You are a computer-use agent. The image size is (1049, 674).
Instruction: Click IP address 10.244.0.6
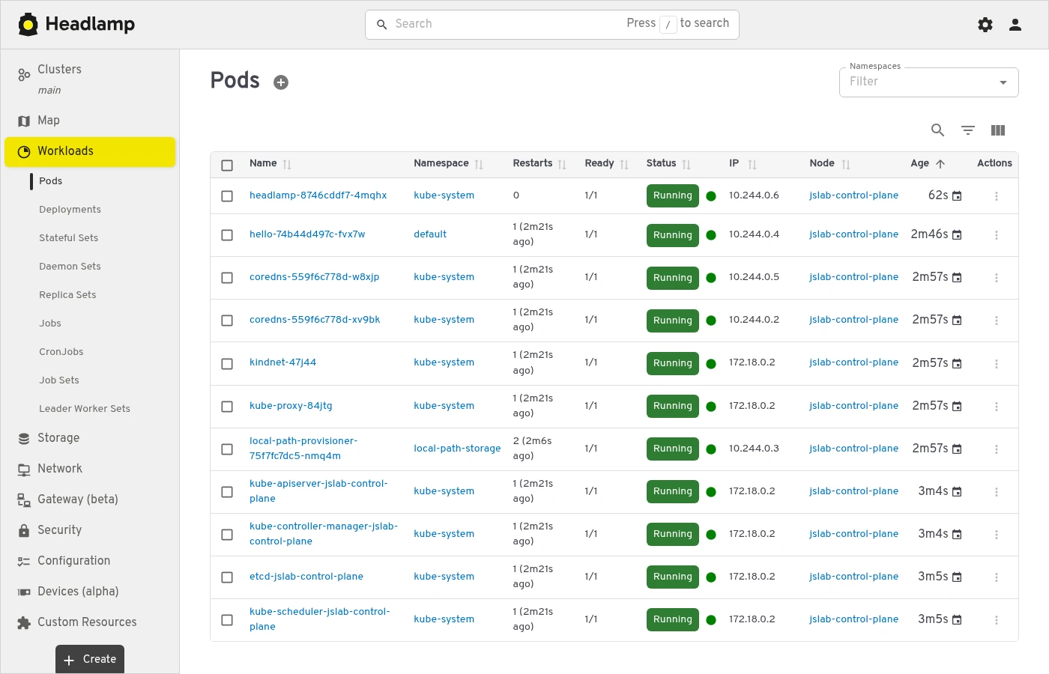[754, 195]
